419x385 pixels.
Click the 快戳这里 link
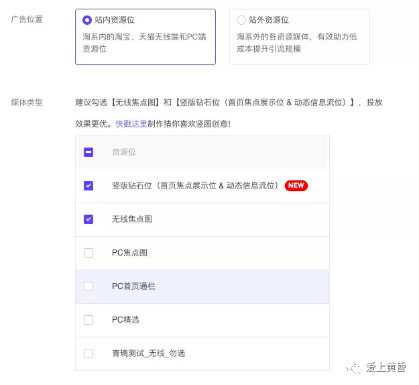coord(131,124)
